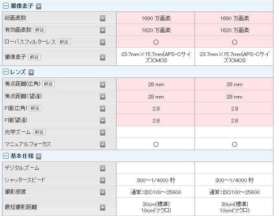Collapse the レンズ section with minus icon

pyautogui.click(x=6, y=72)
